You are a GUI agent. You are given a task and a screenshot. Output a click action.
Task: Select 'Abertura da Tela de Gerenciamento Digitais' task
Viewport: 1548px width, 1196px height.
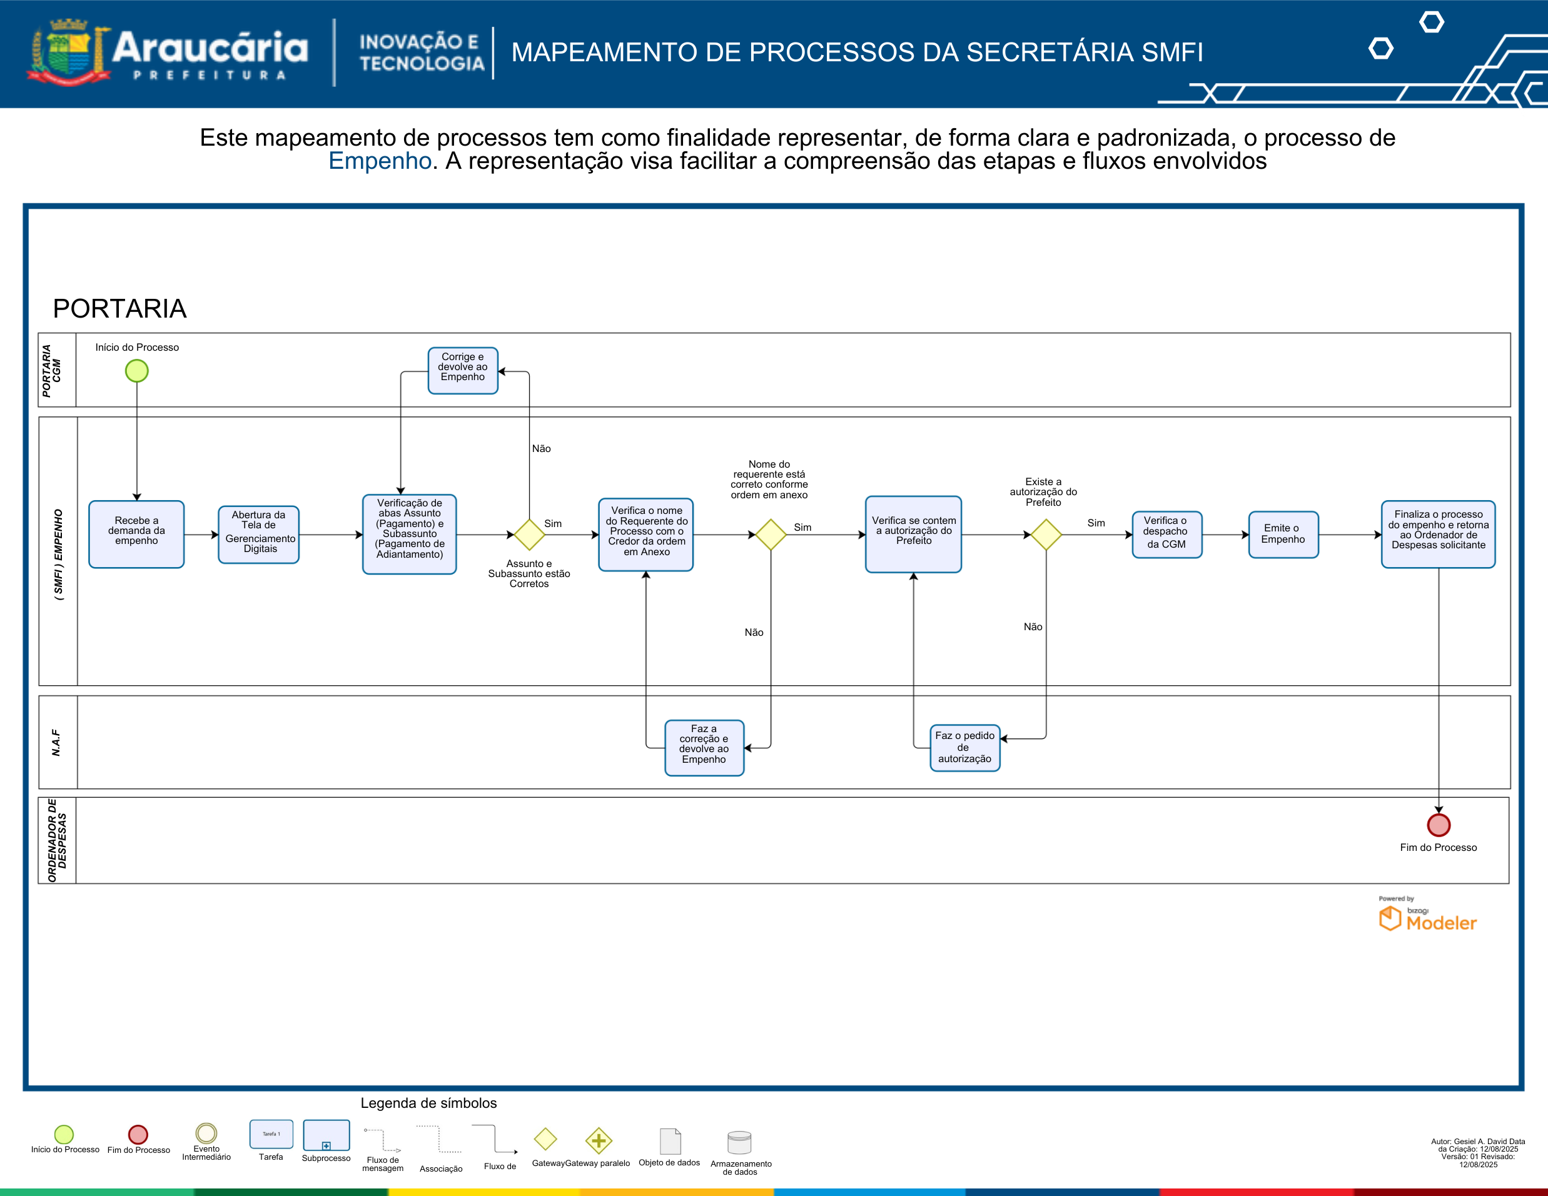coord(259,535)
